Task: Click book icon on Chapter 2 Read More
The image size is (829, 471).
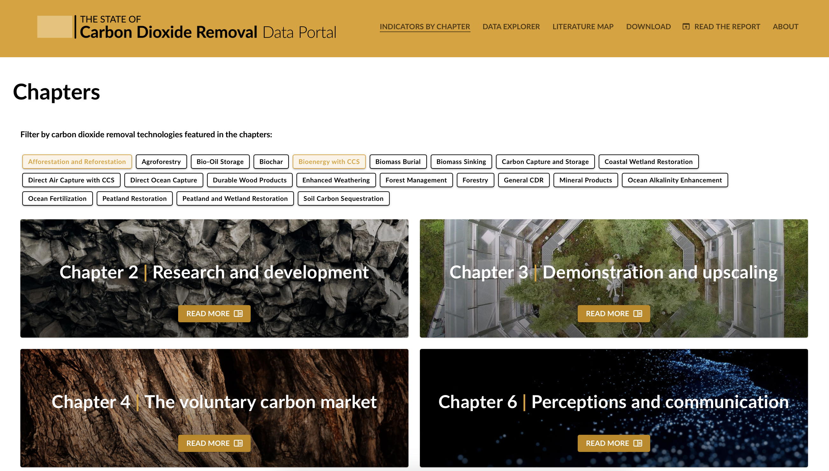Action: click(238, 313)
